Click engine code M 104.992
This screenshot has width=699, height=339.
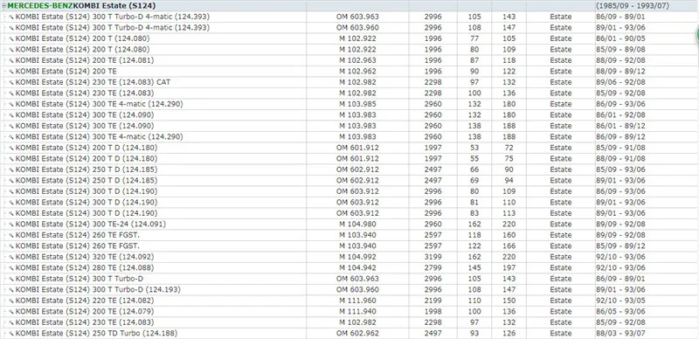(x=357, y=257)
